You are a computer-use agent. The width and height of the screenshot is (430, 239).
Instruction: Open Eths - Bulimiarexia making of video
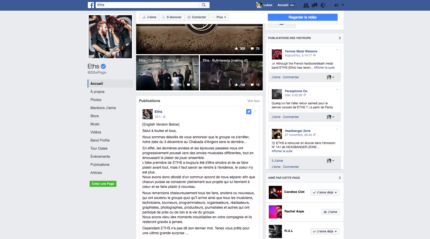pos(231,73)
